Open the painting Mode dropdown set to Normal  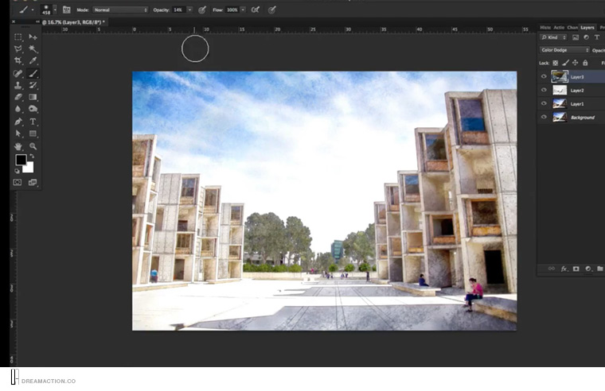pos(120,10)
